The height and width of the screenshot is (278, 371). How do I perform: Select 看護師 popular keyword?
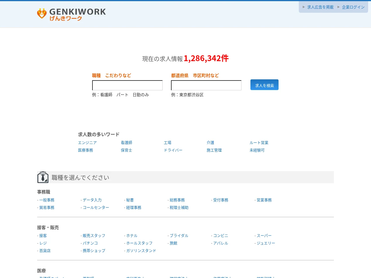[x=126, y=143]
